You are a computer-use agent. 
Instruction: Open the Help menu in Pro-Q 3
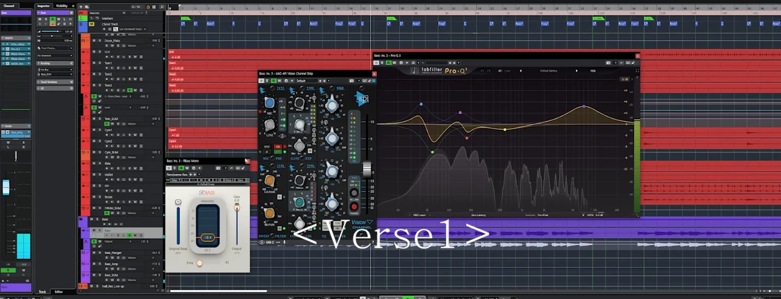click(x=593, y=71)
